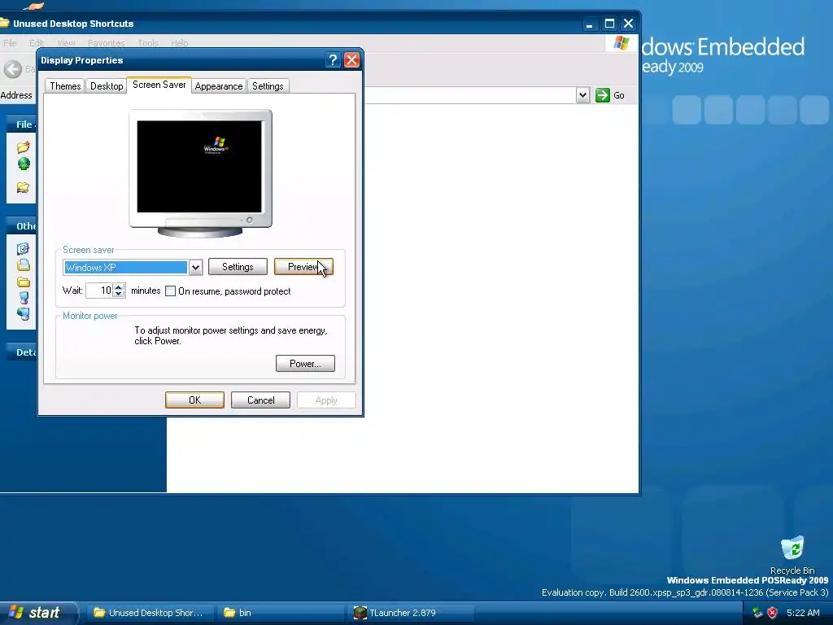This screenshot has height=625, width=833.
Task: Click the network connection tray icon
Action: 757,613
